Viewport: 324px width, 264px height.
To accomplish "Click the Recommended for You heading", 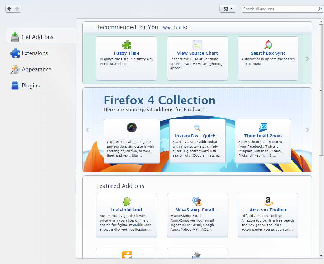I will [x=127, y=27].
